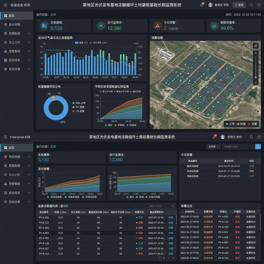
Task: Click the action link for row PV-A-001
Action: pos(171,218)
